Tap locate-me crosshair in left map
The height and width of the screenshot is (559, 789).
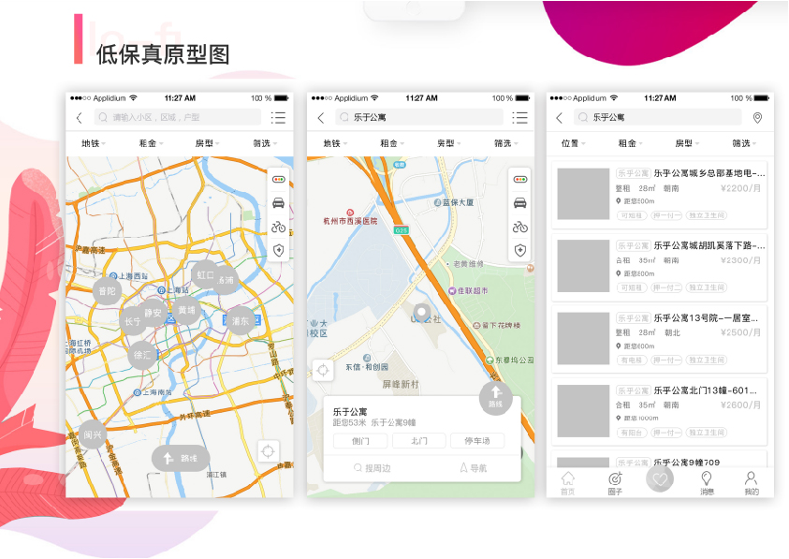tap(269, 451)
